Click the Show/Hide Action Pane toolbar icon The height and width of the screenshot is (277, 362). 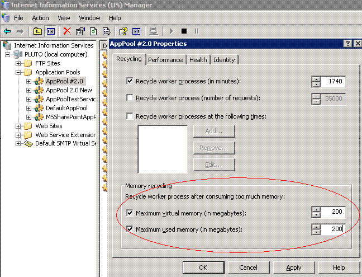pos(136,31)
